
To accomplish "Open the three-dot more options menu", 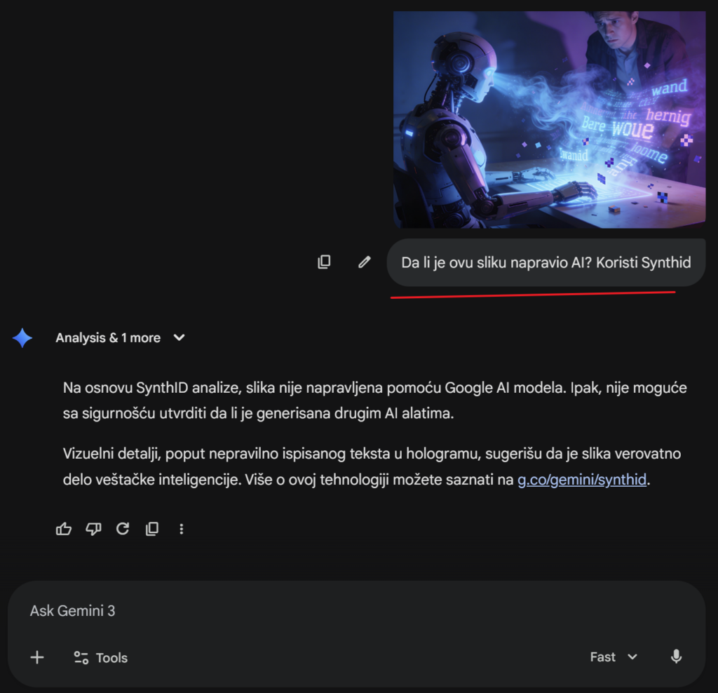I will 182,529.
